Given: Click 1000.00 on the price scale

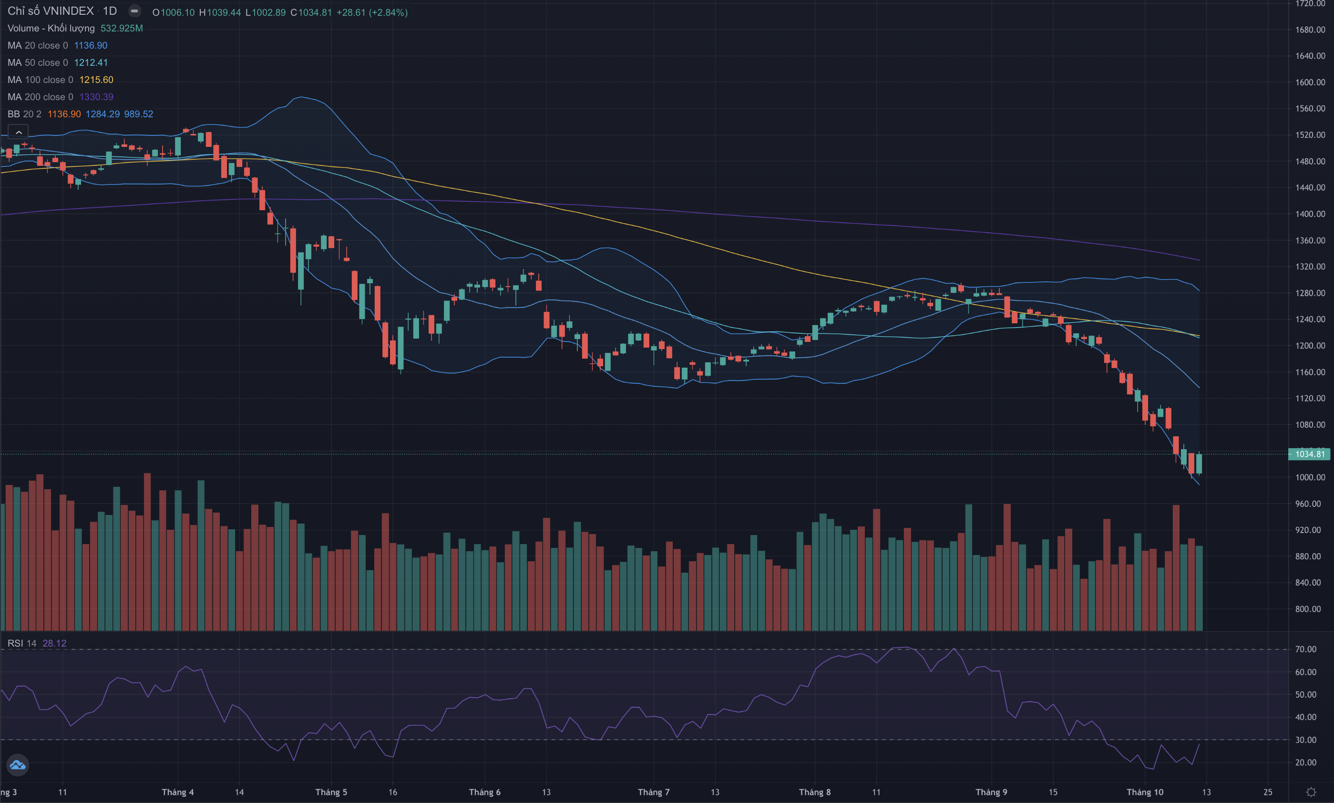Looking at the screenshot, I should pyautogui.click(x=1310, y=477).
